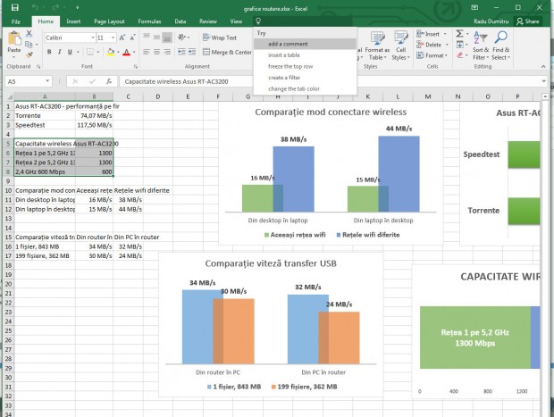Apply the red font color A
This screenshot has width=554, height=417.
[x=127, y=52]
